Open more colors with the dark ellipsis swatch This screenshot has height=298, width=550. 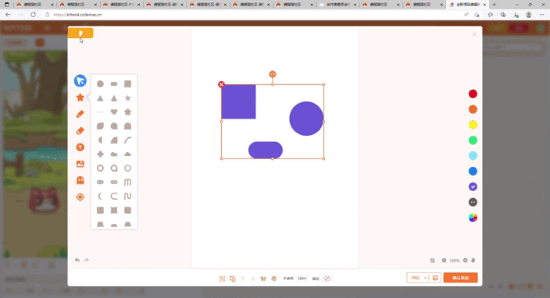point(473,202)
